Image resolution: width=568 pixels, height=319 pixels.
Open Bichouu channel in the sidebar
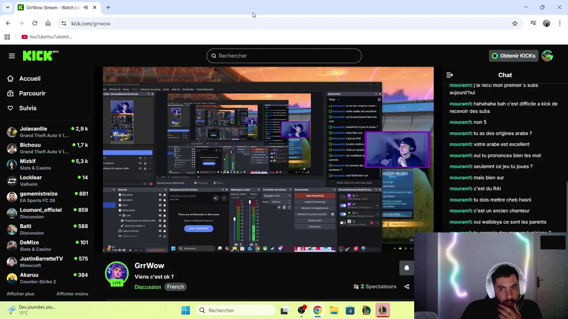(x=47, y=148)
